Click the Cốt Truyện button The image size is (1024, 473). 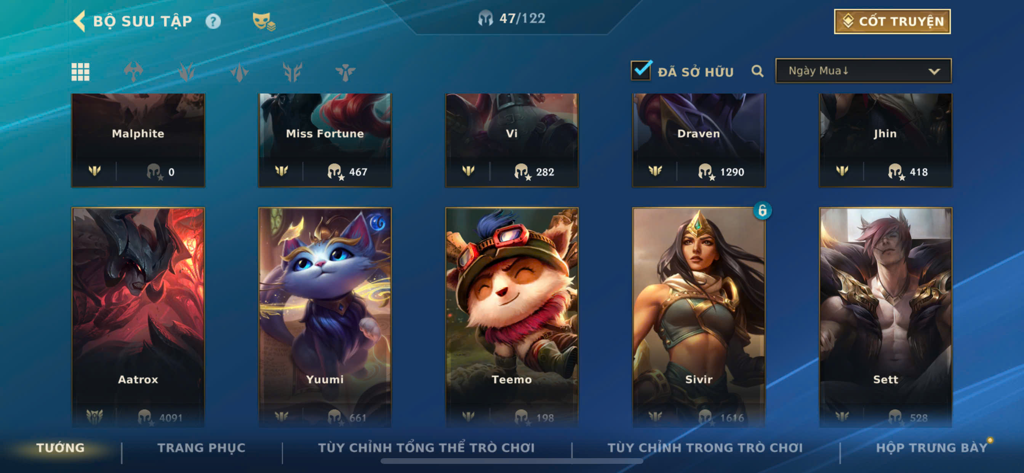[x=892, y=21]
